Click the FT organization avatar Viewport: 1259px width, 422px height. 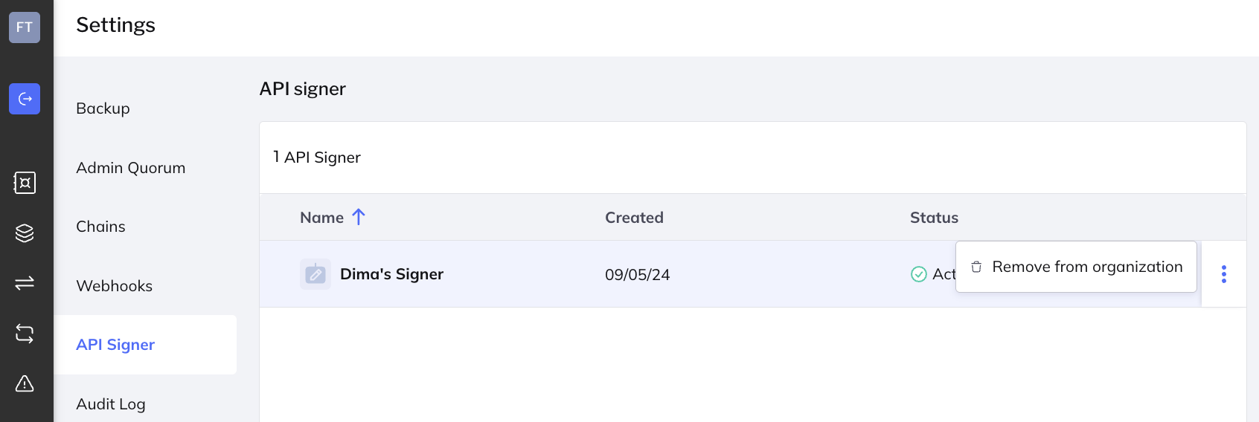coord(25,27)
